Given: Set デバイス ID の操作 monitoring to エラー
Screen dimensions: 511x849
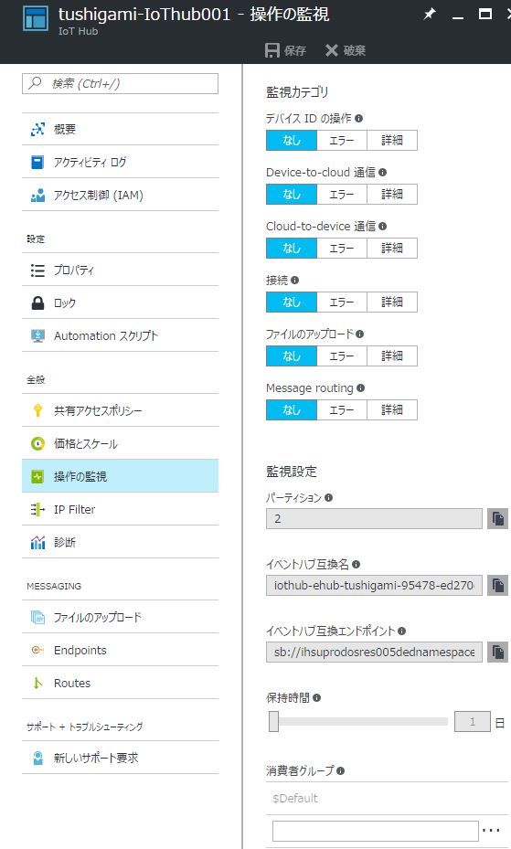Looking at the screenshot, I should pos(342,140).
